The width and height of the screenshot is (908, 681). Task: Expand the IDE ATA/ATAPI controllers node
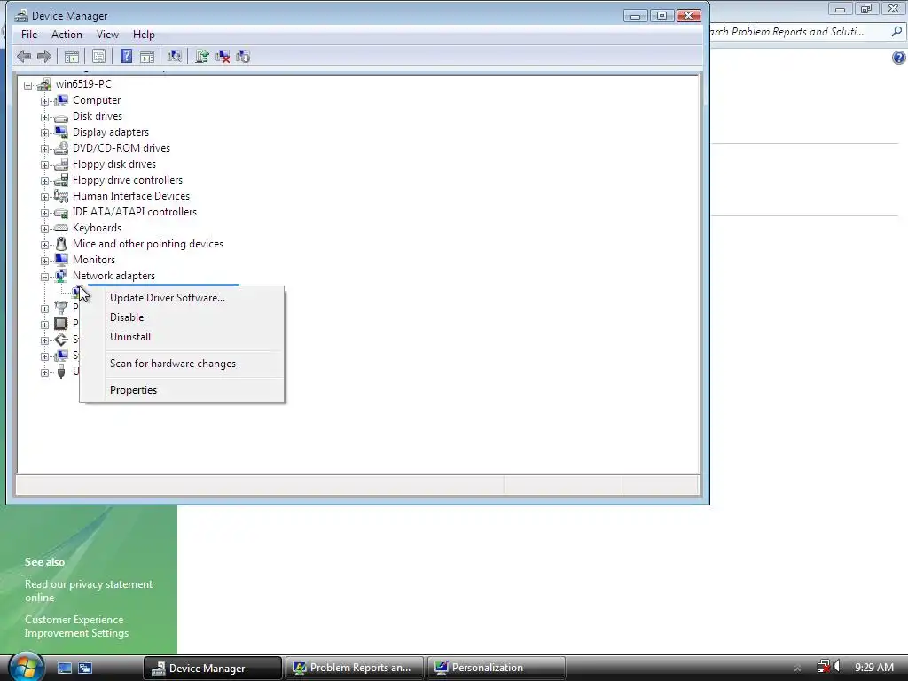(x=44, y=213)
